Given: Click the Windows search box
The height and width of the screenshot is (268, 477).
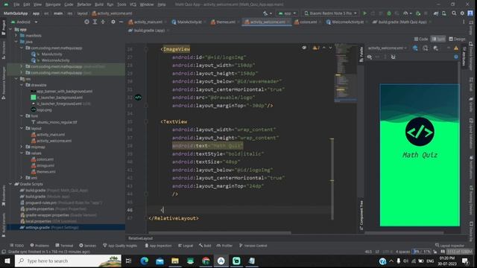Looking at the screenshot, I should tap(68, 261).
